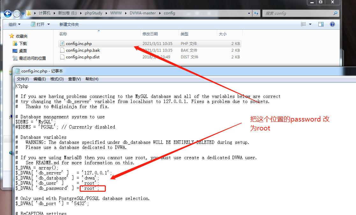Refresh the folder with the refresh icon
The height and width of the screenshot is (215, 356).
click(x=256, y=13)
